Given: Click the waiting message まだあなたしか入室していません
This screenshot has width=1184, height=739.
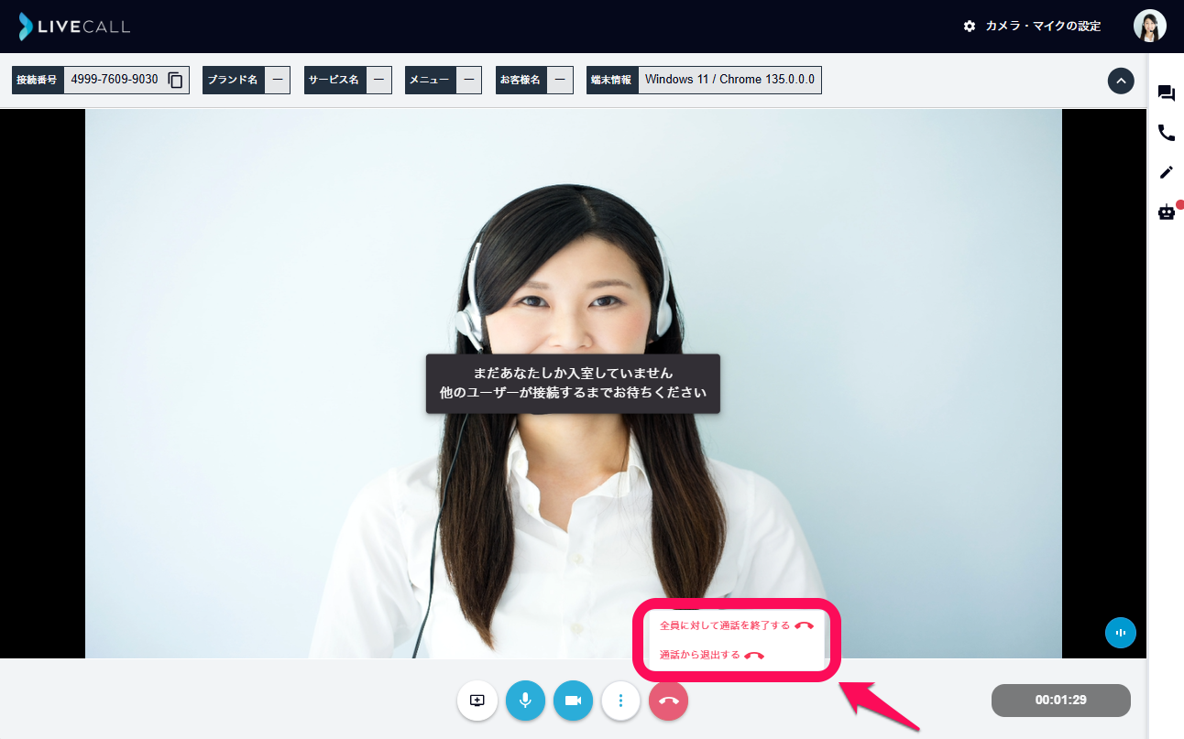Looking at the screenshot, I should [x=573, y=374].
